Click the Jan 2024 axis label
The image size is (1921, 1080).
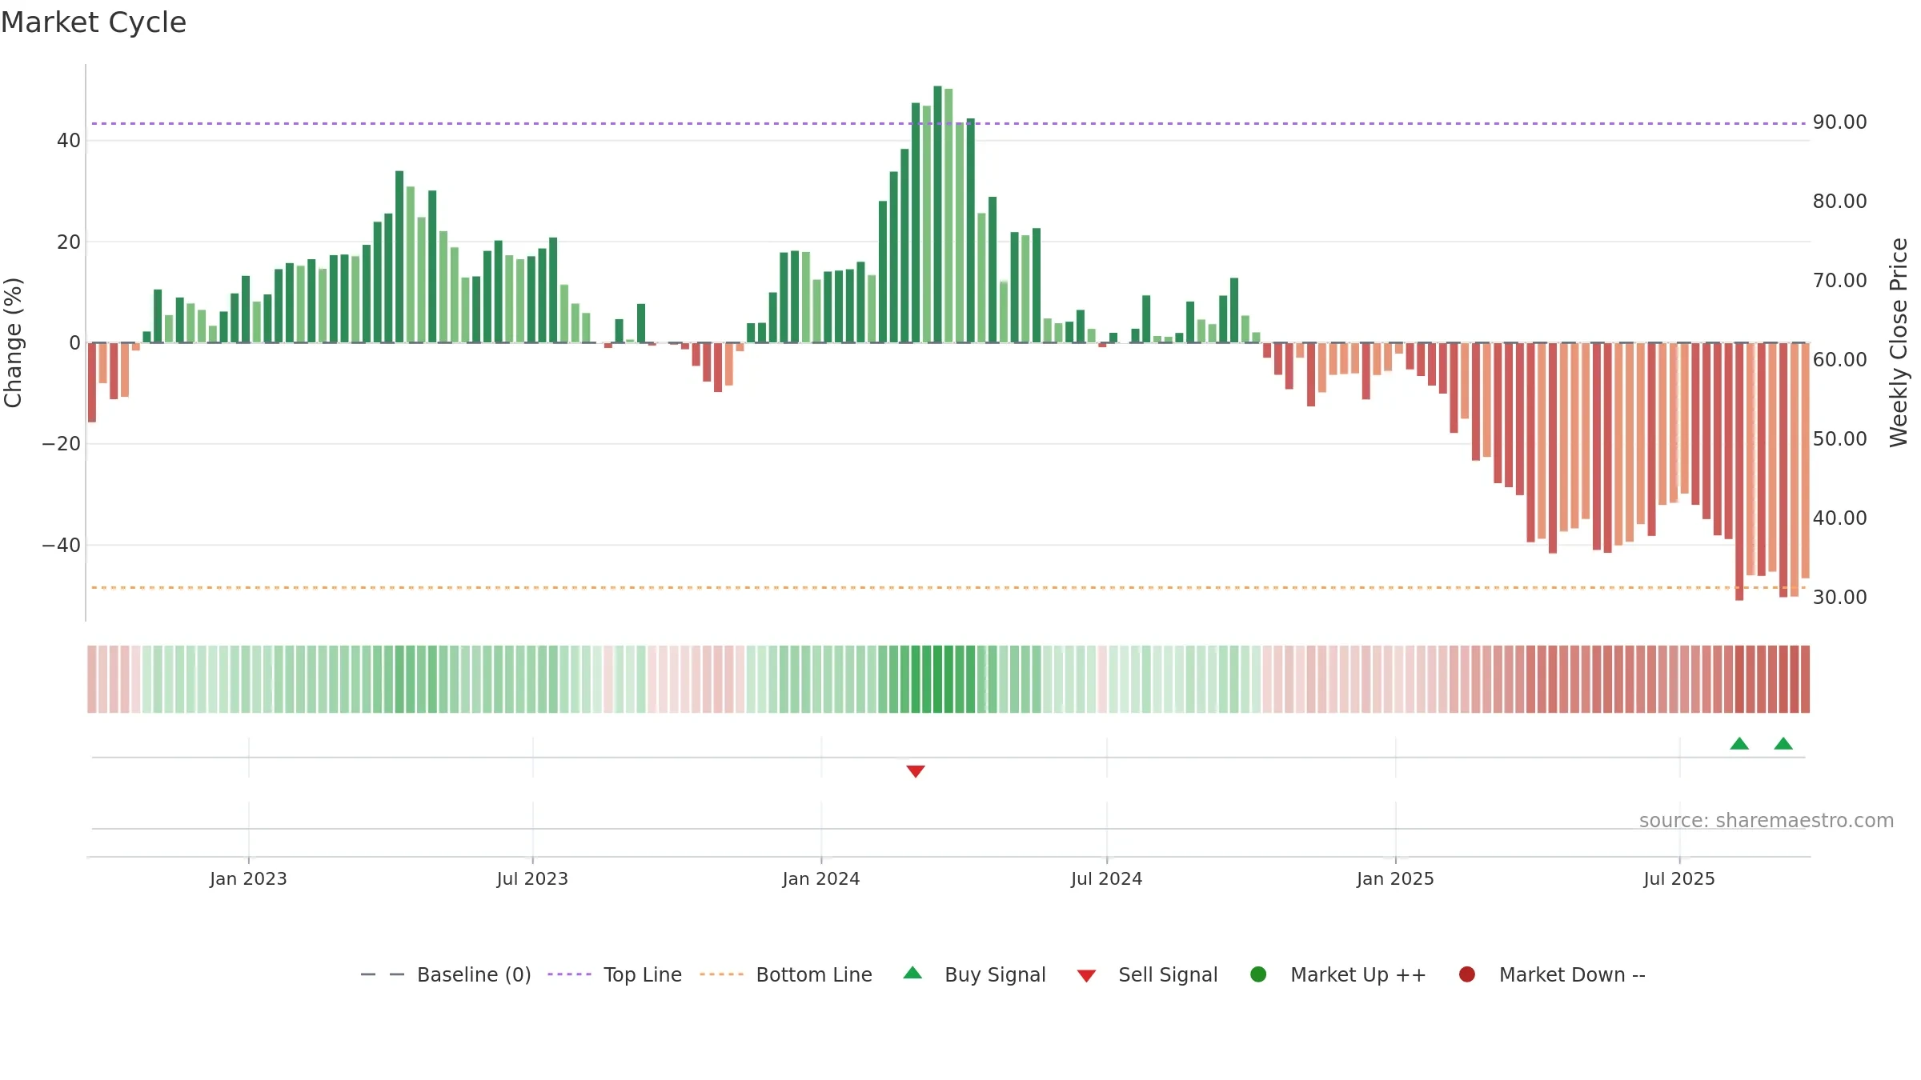point(821,878)
